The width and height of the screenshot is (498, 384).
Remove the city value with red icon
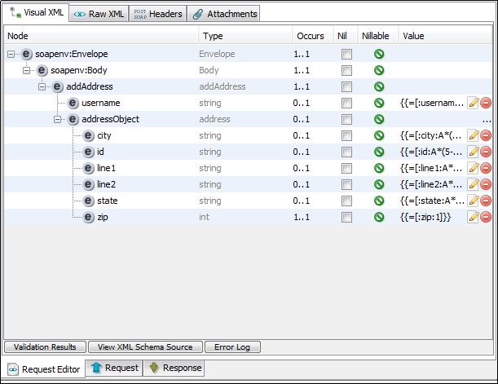click(486, 135)
